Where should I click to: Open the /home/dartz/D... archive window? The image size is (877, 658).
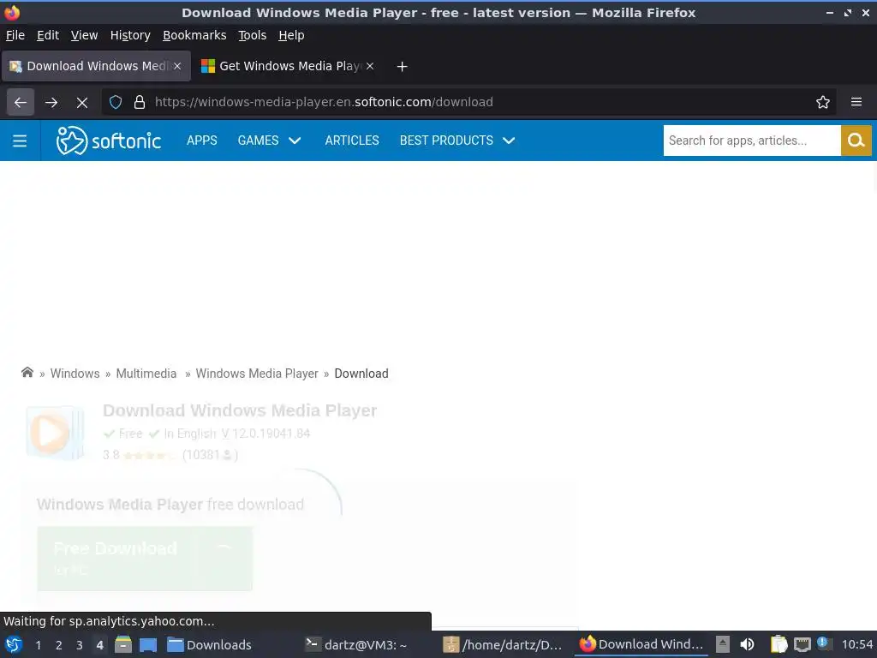[x=502, y=644]
